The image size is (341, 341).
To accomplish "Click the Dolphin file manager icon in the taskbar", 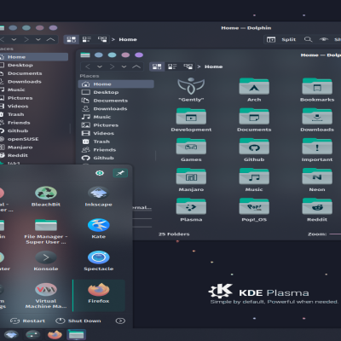I will (76, 335).
